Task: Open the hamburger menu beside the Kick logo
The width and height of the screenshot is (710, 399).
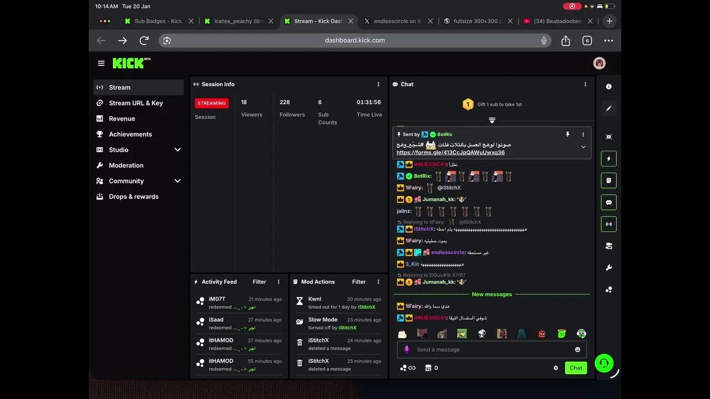Action: pos(101,63)
